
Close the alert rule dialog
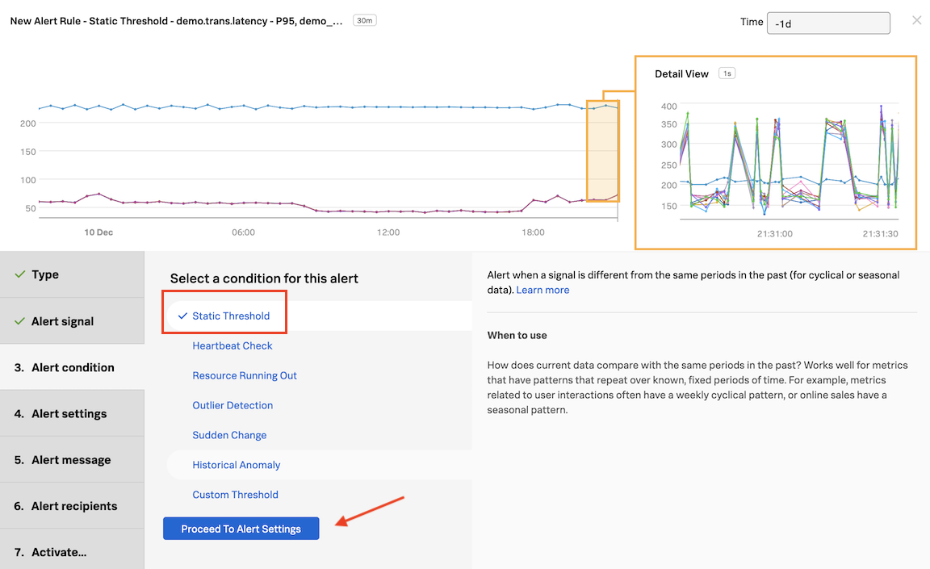[x=916, y=20]
